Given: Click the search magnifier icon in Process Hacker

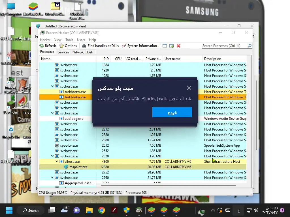Looking at the screenshot, I should 250,45.
